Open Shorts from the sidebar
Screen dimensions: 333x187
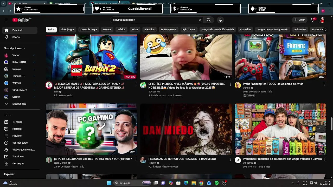(20, 37)
